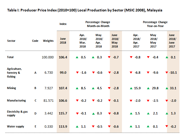
Task: Click the Percentage Change Year-on-Year header
Action: point(155,24)
